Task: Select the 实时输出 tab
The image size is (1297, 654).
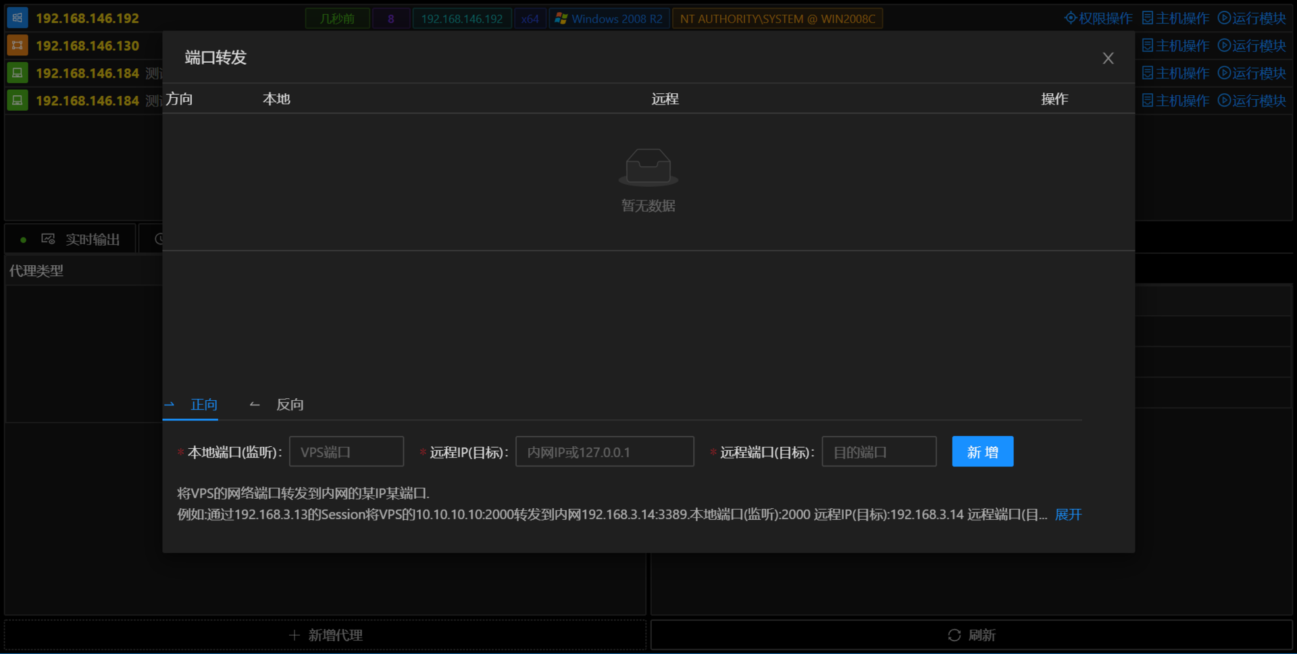Action: 93,238
